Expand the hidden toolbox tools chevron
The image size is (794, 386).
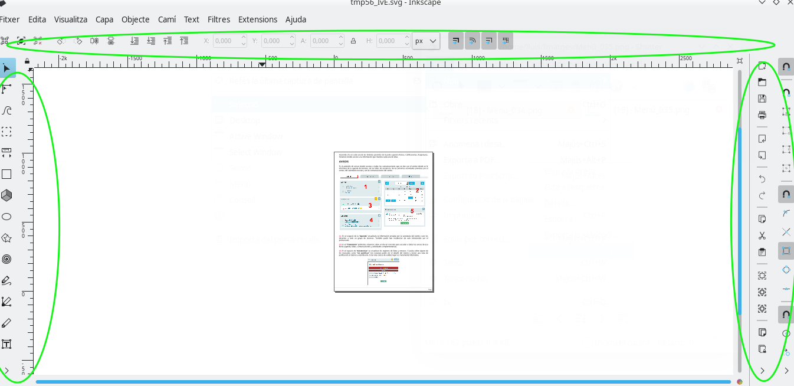click(6, 370)
